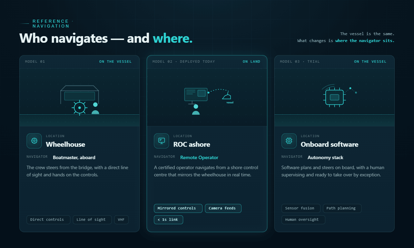414x248 pixels.
Task: Click the Wheelhouse title
Action: pos(66,144)
